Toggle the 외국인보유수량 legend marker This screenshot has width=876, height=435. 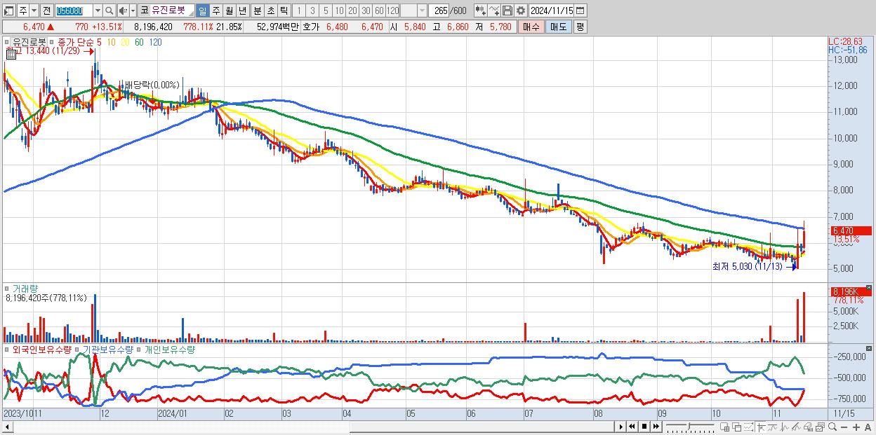click(8, 348)
